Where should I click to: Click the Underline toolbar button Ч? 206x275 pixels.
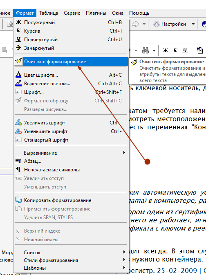click(x=185, y=51)
